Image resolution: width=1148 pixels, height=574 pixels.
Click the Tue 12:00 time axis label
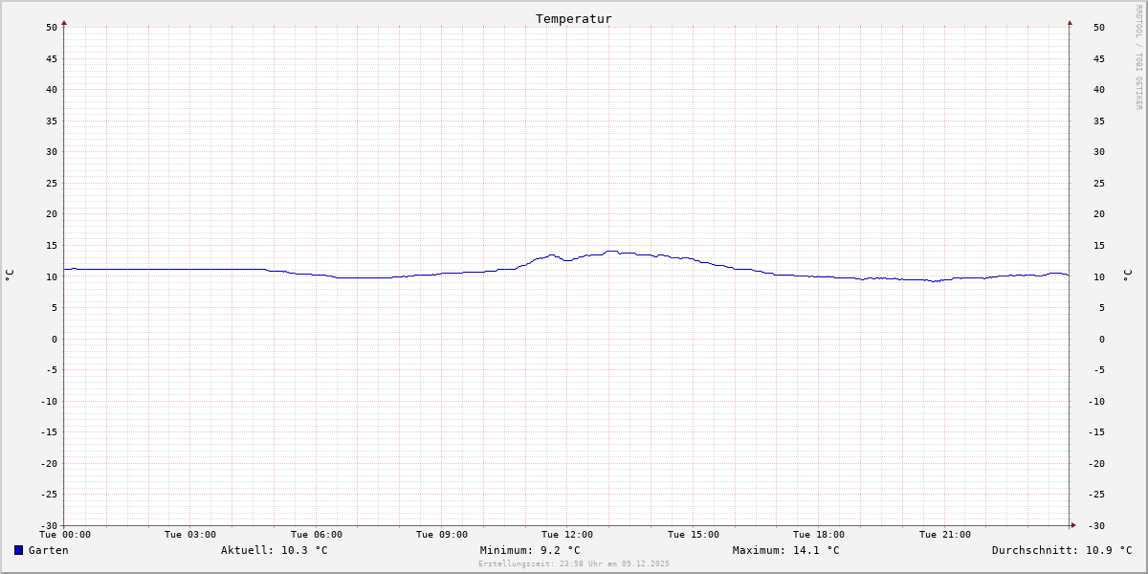(x=567, y=535)
